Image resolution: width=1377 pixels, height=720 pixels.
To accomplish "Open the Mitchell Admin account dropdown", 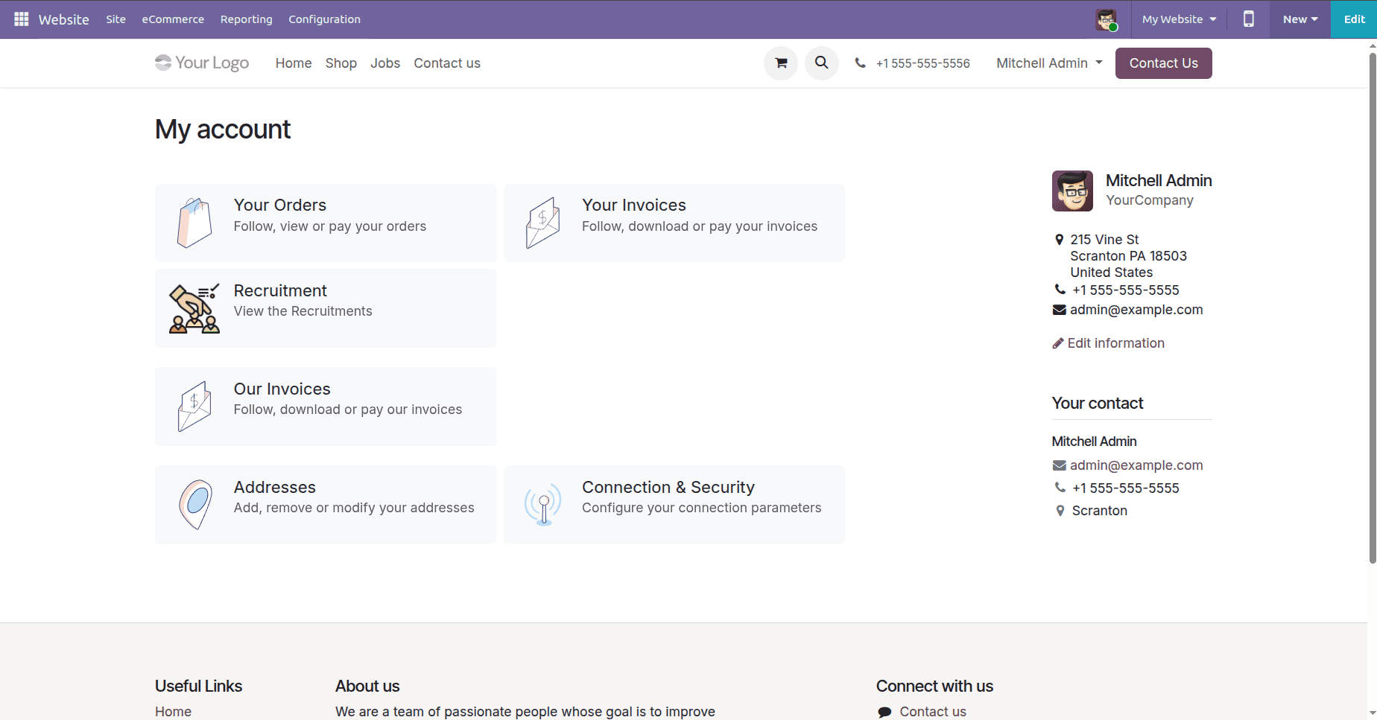I will point(1048,63).
